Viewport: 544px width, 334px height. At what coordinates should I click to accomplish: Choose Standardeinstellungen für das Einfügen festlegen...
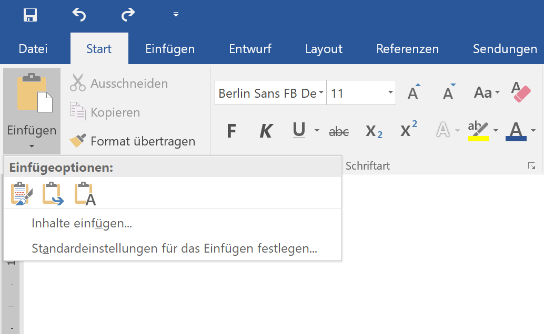(174, 248)
